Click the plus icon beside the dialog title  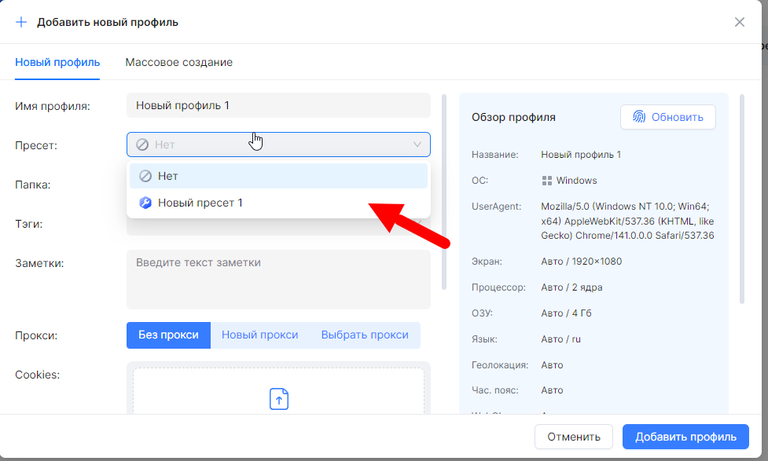point(21,22)
